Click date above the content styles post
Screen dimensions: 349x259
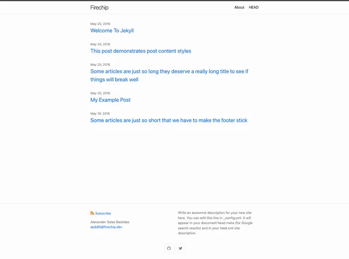point(100,44)
